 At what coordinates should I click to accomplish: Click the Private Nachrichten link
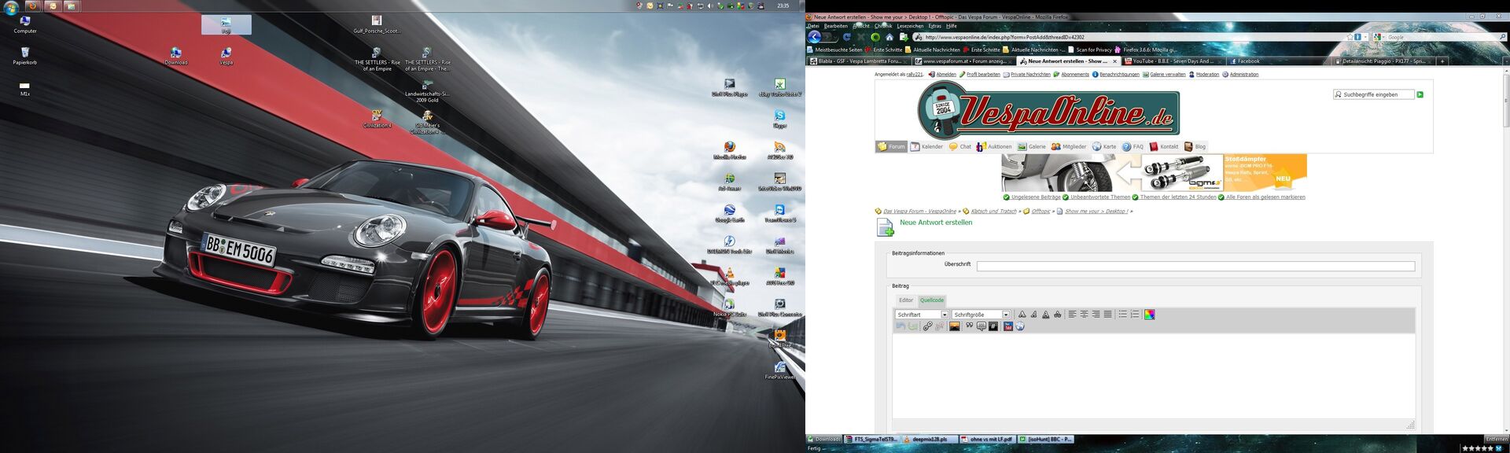pos(1029,75)
